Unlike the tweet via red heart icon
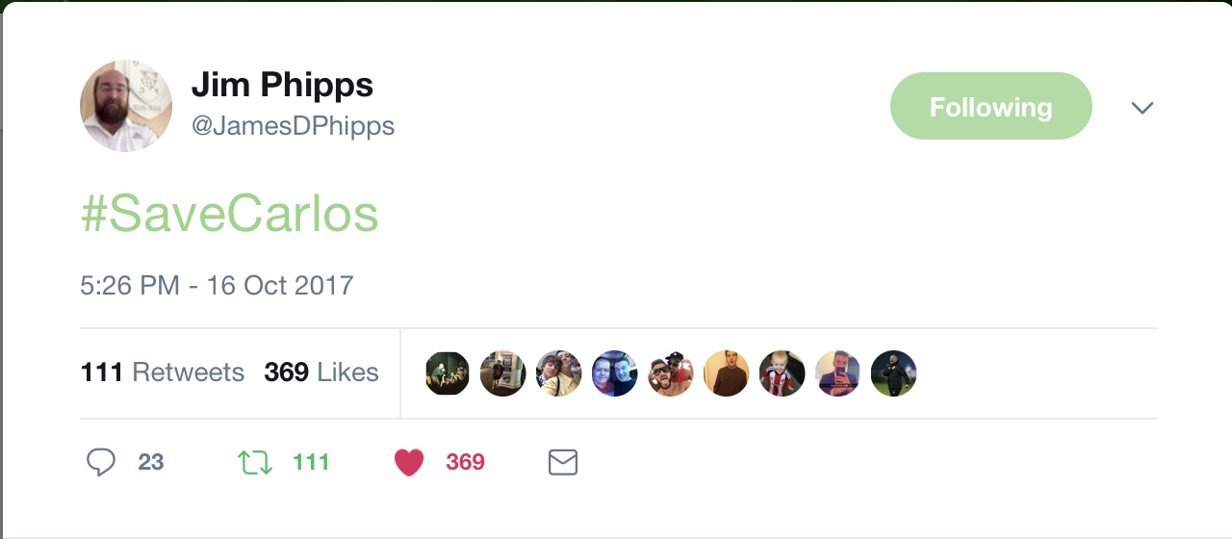The height and width of the screenshot is (539, 1232). (x=409, y=463)
